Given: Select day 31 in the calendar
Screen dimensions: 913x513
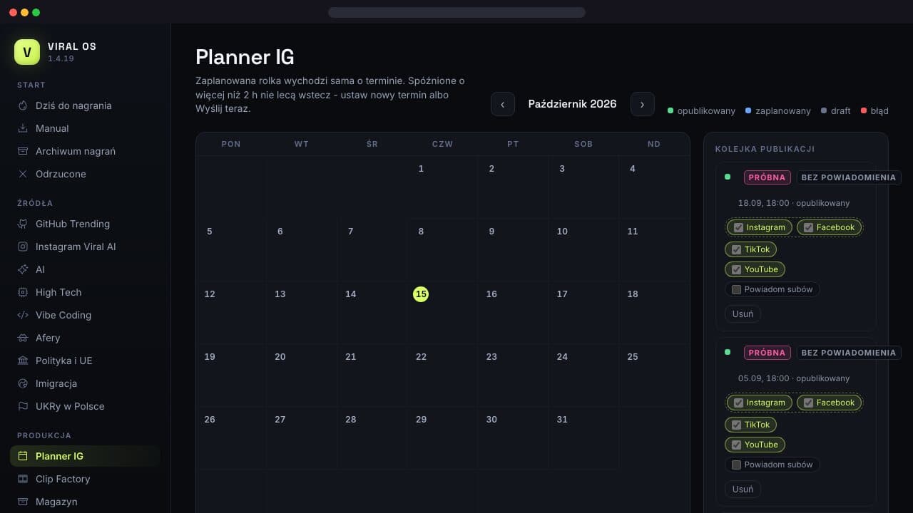Looking at the screenshot, I should pos(562,420).
